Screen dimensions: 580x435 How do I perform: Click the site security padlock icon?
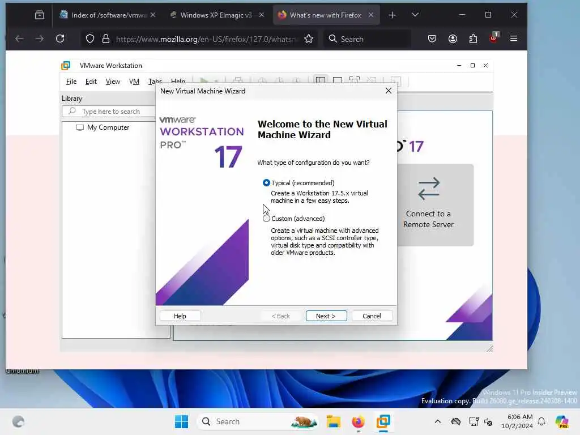pos(106,39)
